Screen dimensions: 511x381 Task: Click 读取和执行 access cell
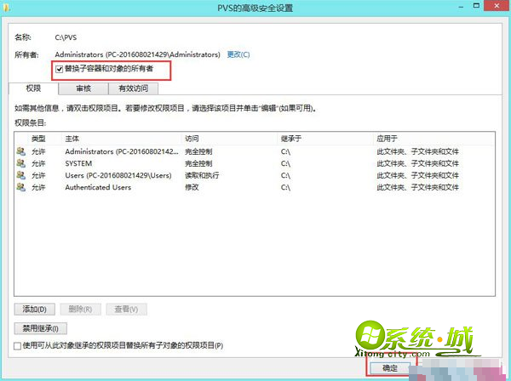pos(202,175)
